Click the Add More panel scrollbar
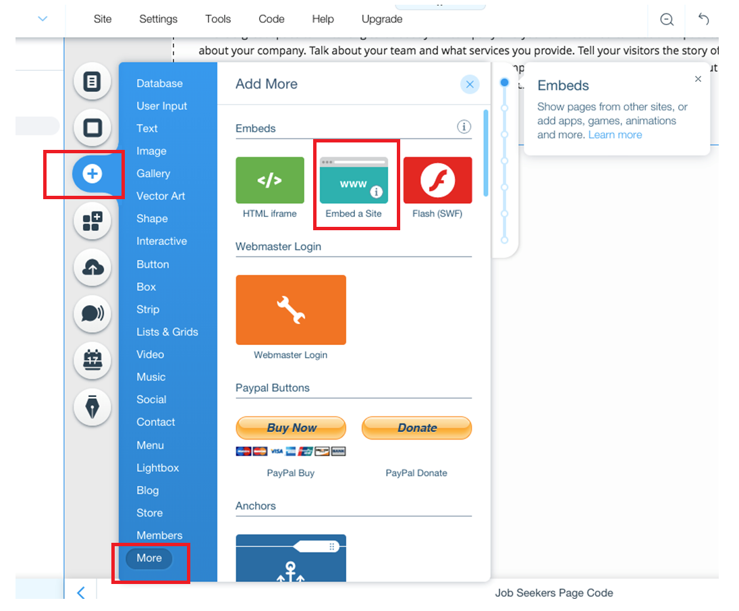Viewport: 739px width, 611px height. tap(485, 153)
